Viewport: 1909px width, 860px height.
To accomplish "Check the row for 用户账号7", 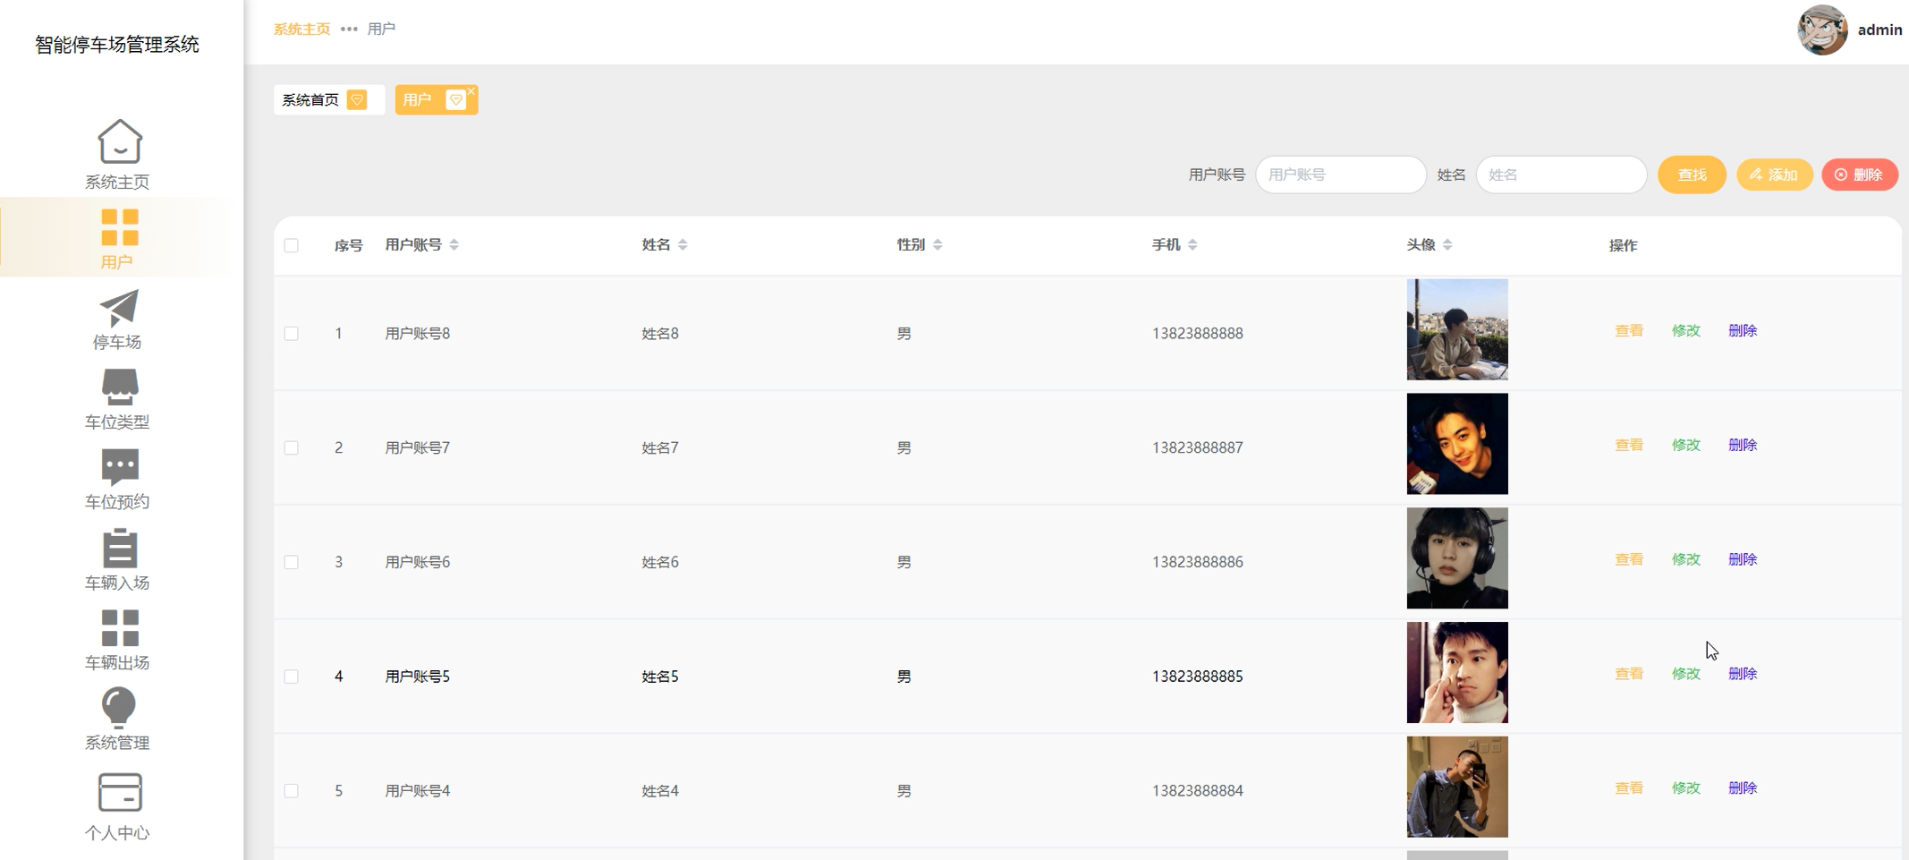I will pos(292,447).
